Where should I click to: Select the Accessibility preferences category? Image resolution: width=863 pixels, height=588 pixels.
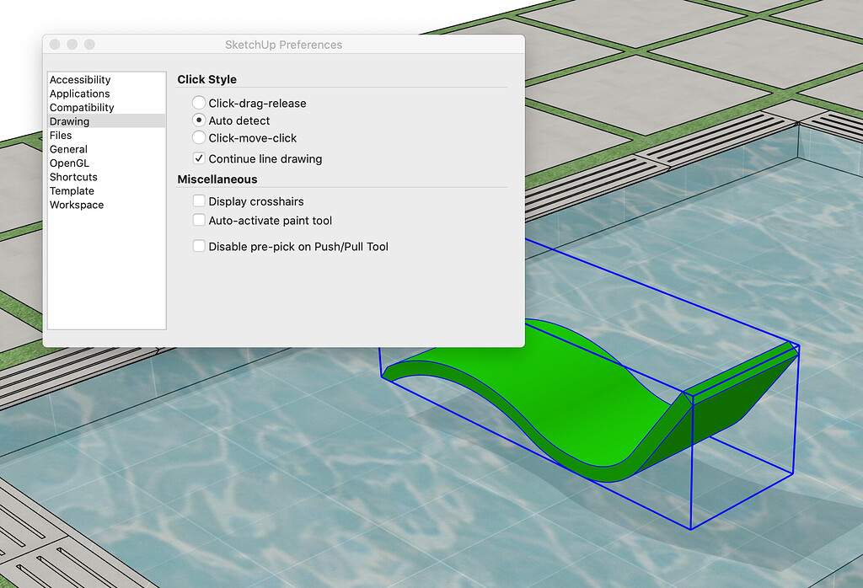[x=80, y=79]
